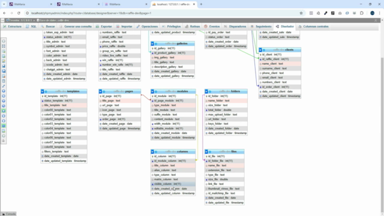The width and height of the screenshot is (384, 216).
Task: Create a new designer page
Action: pos(4,56)
